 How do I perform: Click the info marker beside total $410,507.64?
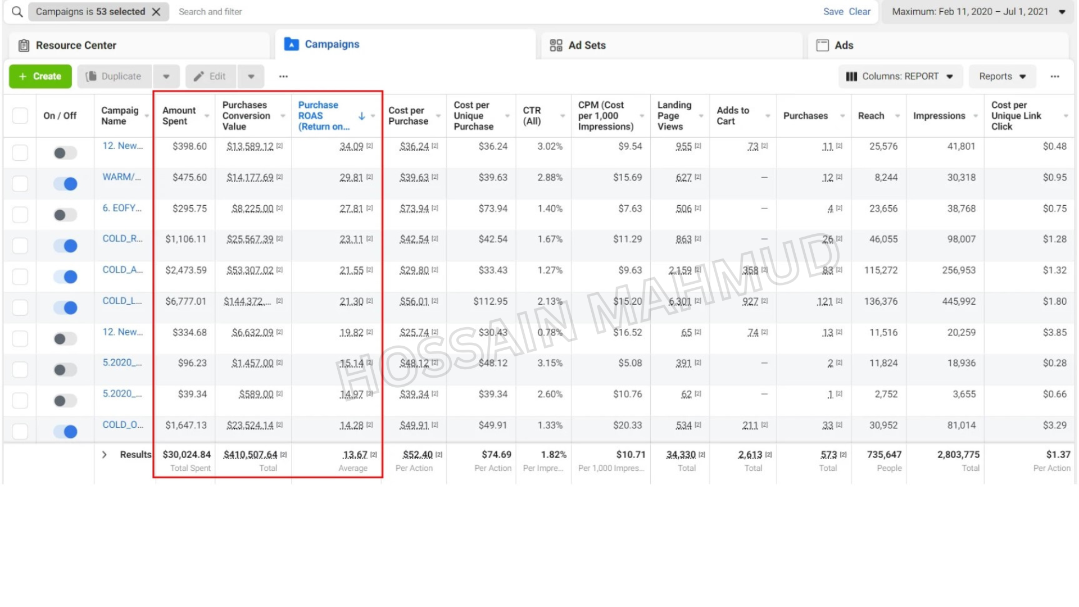(x=284, y=455)
